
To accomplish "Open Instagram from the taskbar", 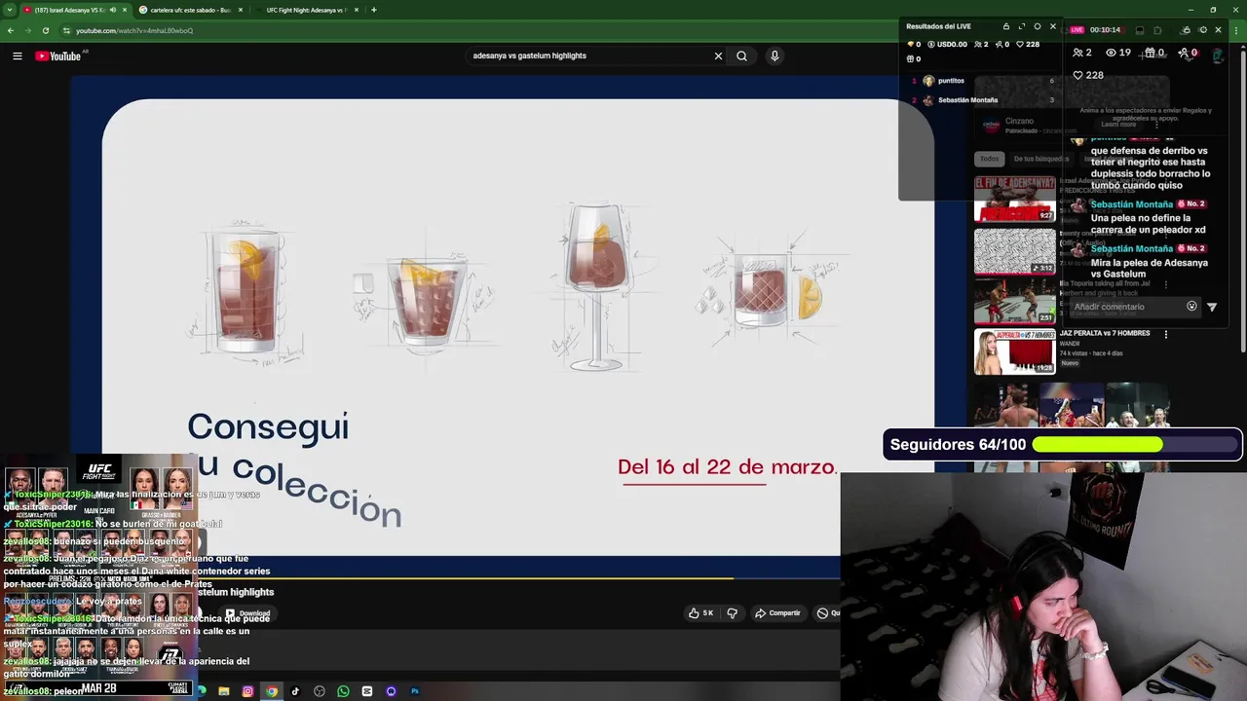I will coord(247,691).
